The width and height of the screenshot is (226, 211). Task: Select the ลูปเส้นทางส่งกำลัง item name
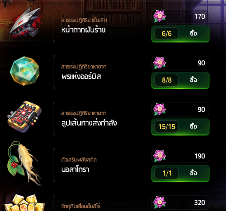pos(89,123)
